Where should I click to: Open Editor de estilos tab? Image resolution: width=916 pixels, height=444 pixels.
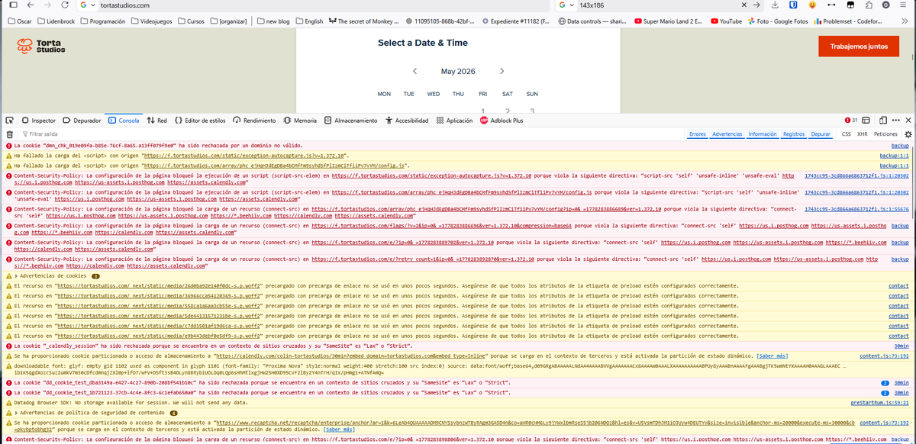(200, 121)
